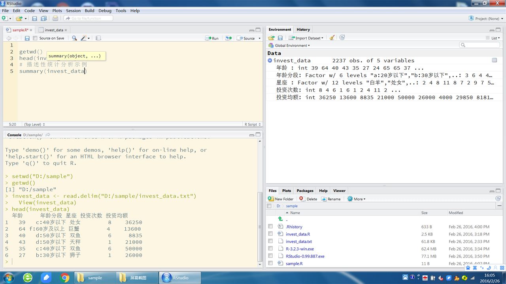Refresh the Files pane listing
Screen dimensions: 506x284
pos(498,199)
